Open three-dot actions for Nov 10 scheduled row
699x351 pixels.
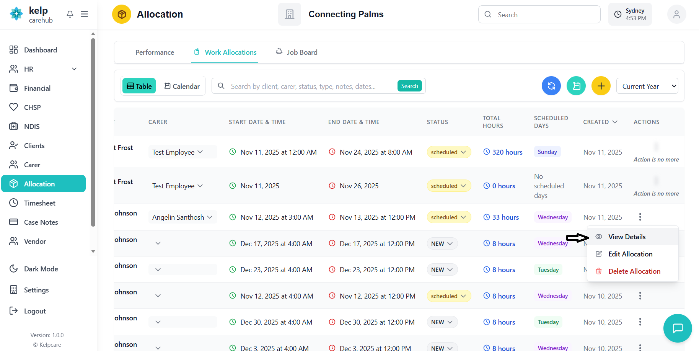point(640,296)
